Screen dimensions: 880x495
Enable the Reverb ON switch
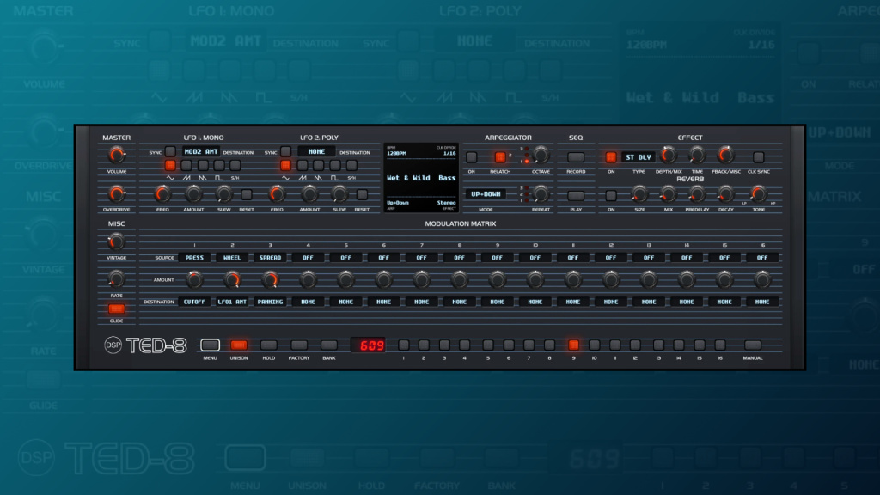point(611,195)
